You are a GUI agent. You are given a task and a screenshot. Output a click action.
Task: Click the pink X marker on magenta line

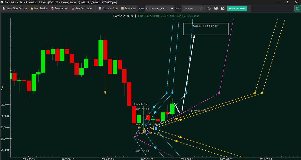pos(219,93)
